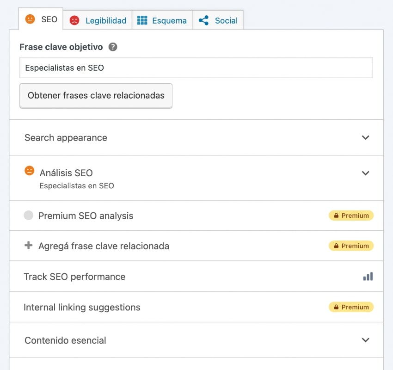Click the gray circle beside Premium SEO analysis

29,216
